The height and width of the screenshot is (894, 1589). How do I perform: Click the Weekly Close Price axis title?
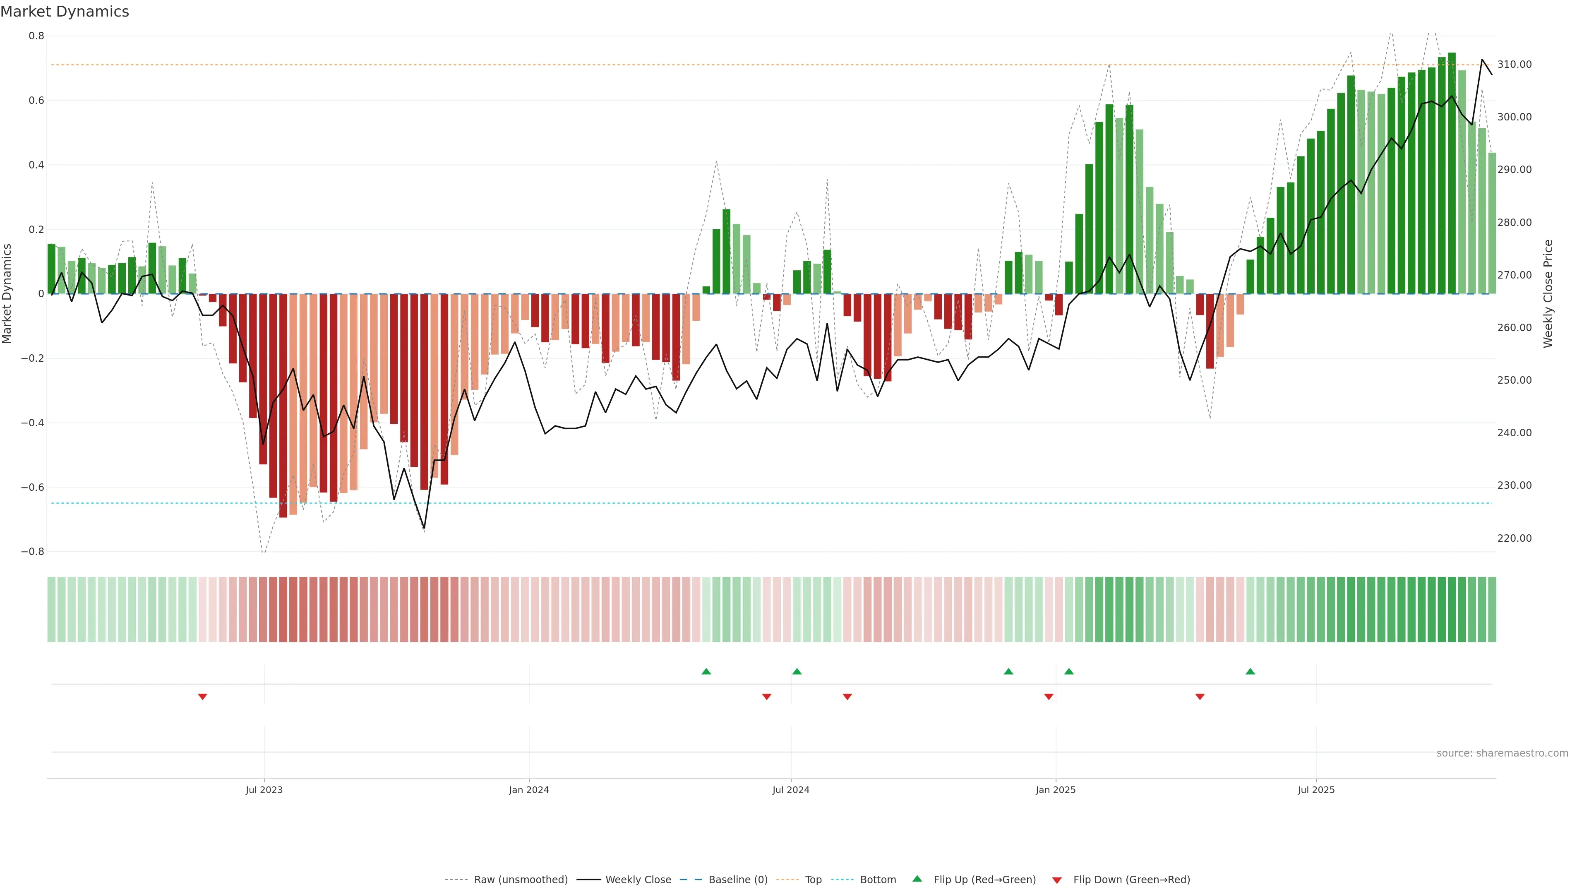(x=1548, y=294)
